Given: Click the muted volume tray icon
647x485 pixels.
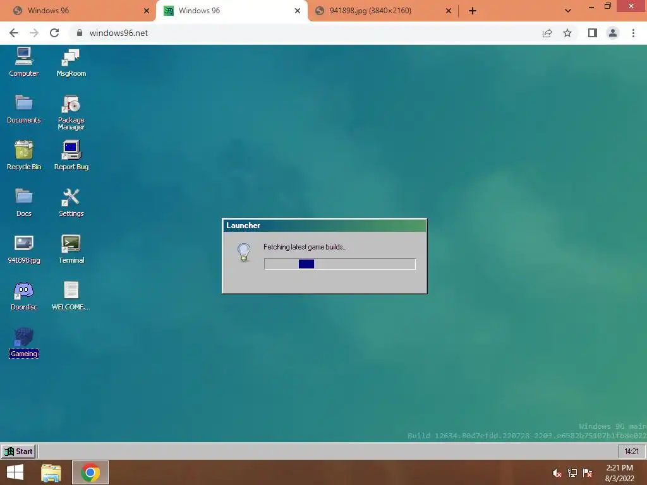Looking at the screenshot, I should pos(557,473).
